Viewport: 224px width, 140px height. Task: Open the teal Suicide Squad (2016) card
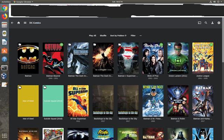(x=53, y=101)
